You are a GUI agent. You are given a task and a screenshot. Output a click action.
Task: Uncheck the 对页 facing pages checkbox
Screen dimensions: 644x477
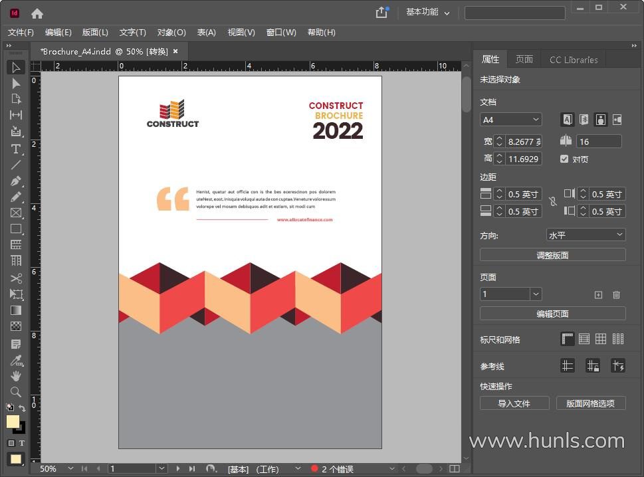(564, 159)
